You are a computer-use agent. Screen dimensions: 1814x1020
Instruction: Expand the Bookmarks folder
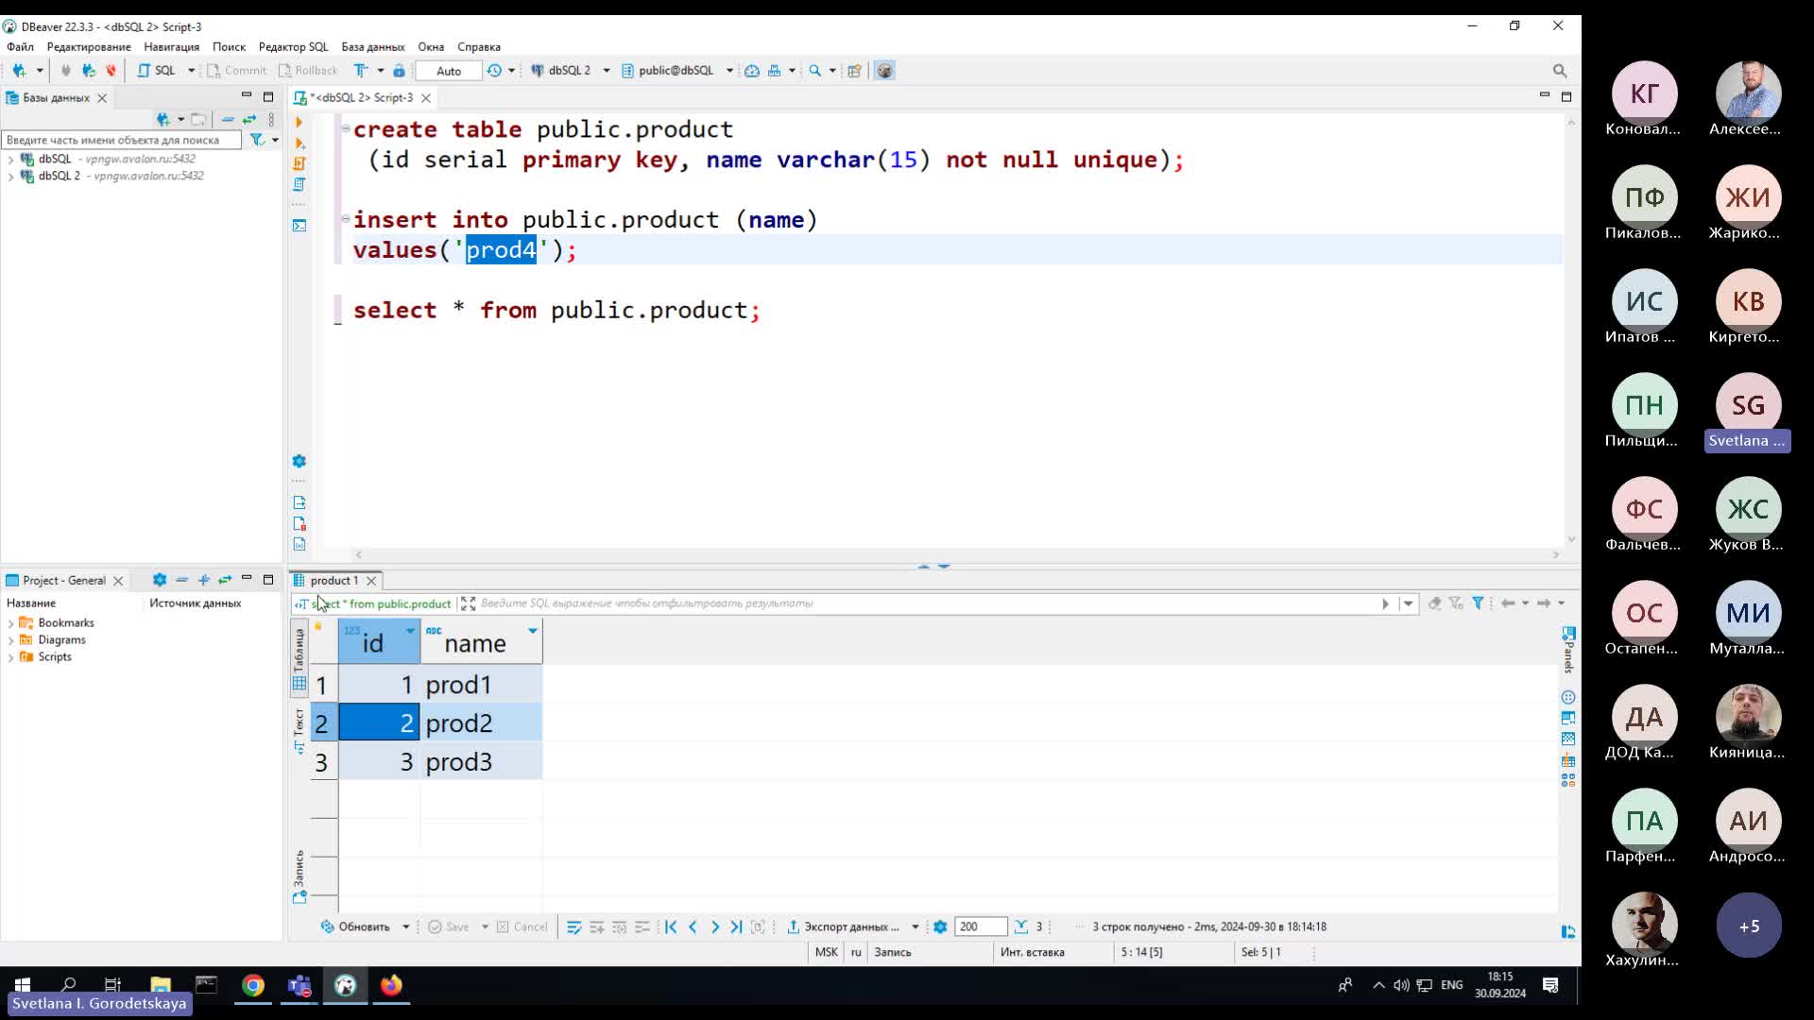[10, 623]
